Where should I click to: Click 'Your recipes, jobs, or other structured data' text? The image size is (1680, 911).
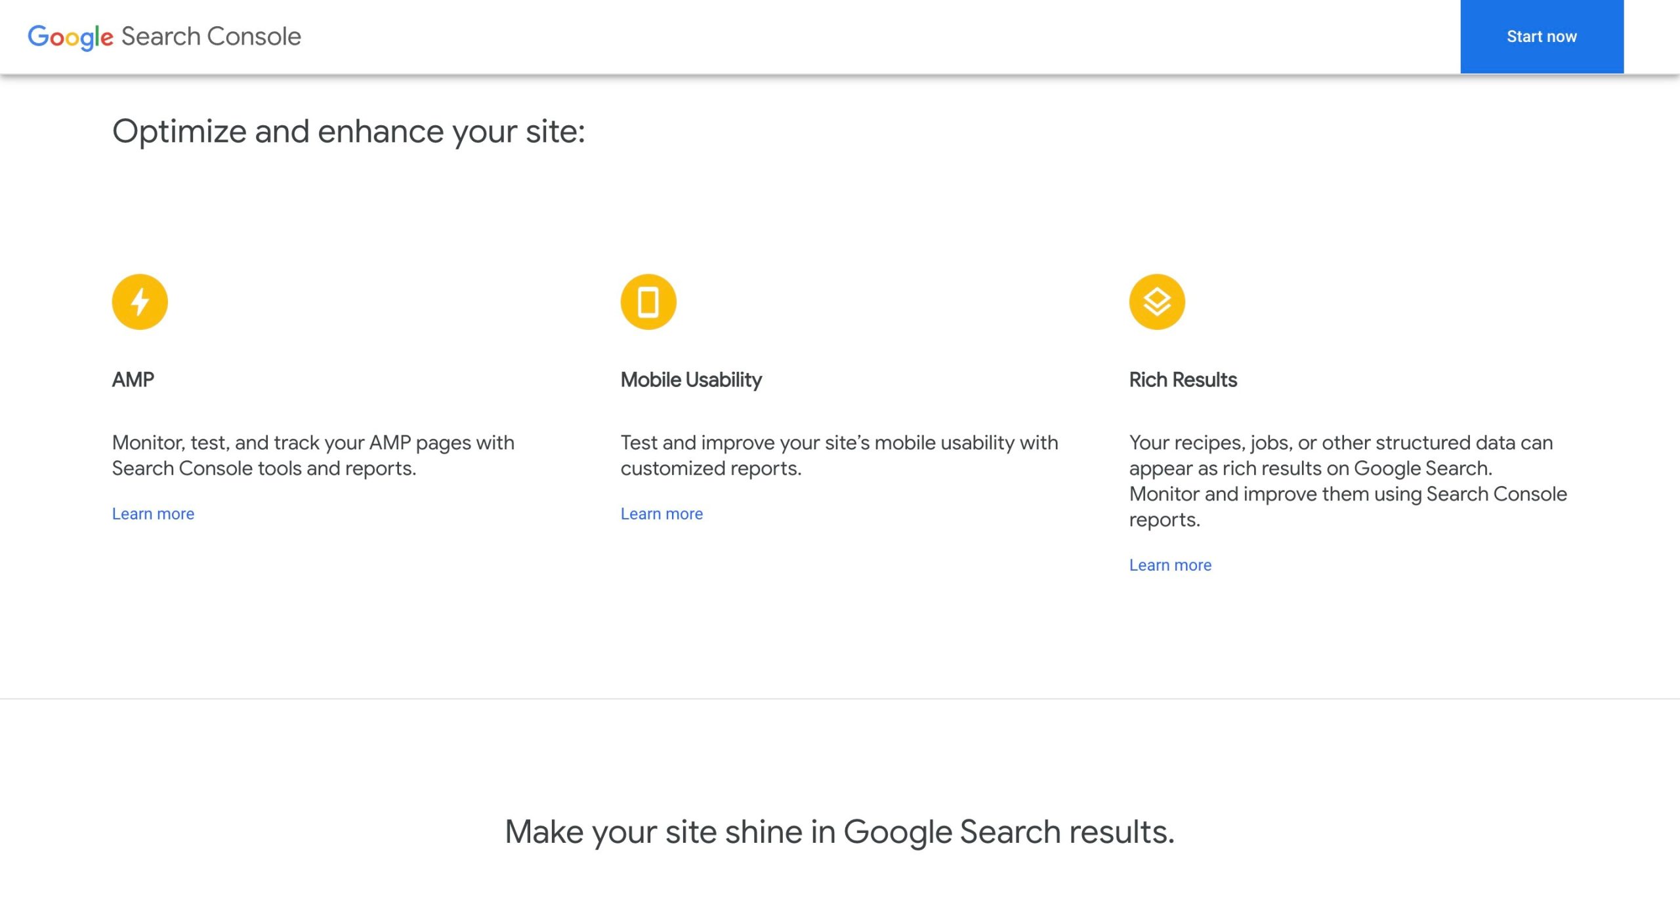click(1348, 481)
